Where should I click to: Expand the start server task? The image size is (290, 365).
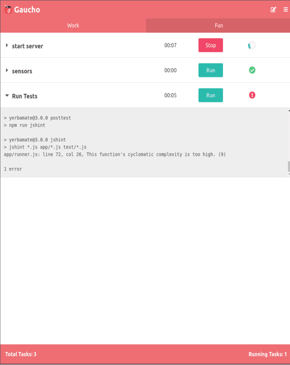pos(7,45)
